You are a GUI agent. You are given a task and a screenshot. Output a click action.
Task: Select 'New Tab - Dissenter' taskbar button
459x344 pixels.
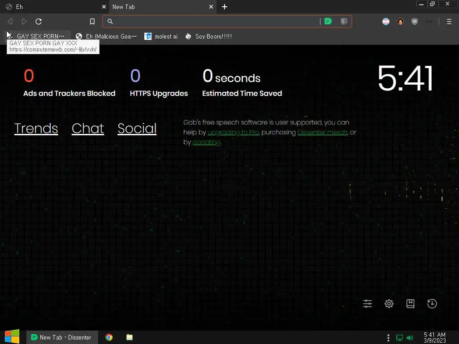pyautogui.click(x=62, y=337)
